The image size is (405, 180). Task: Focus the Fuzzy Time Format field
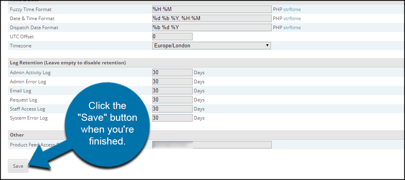click(x=212, y=9)
